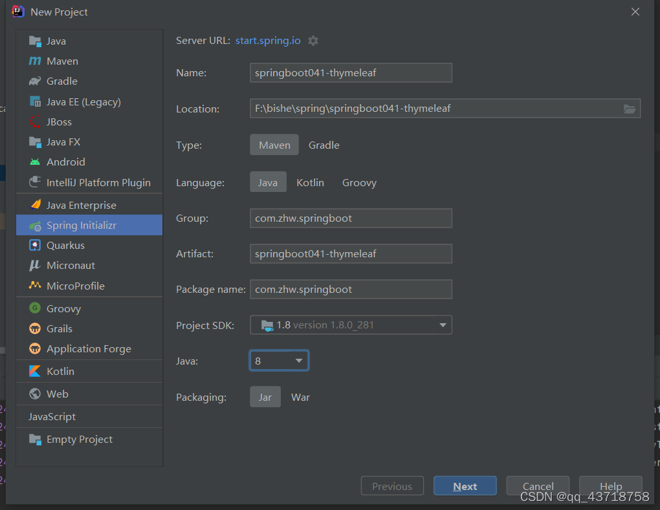Click the JBoss red dots icon
660x510 pixels.
point(35,122)
